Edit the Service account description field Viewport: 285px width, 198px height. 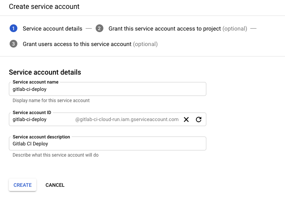point(107,144)
